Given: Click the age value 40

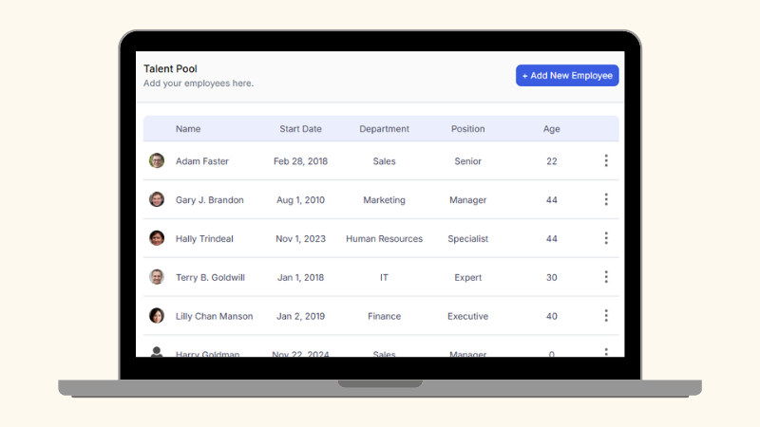Looking at the screenshot, I should click(x=552, y=316).
